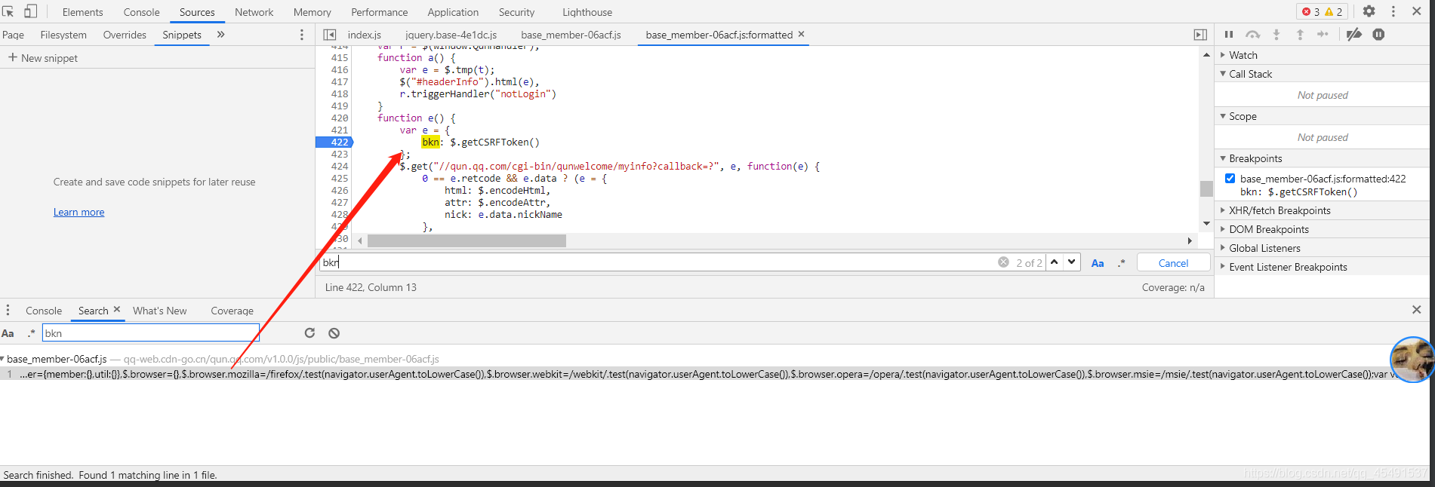The image size is (1435, 487).
Task: Hide the navigator sidebar icon
Action: (330, 35)
